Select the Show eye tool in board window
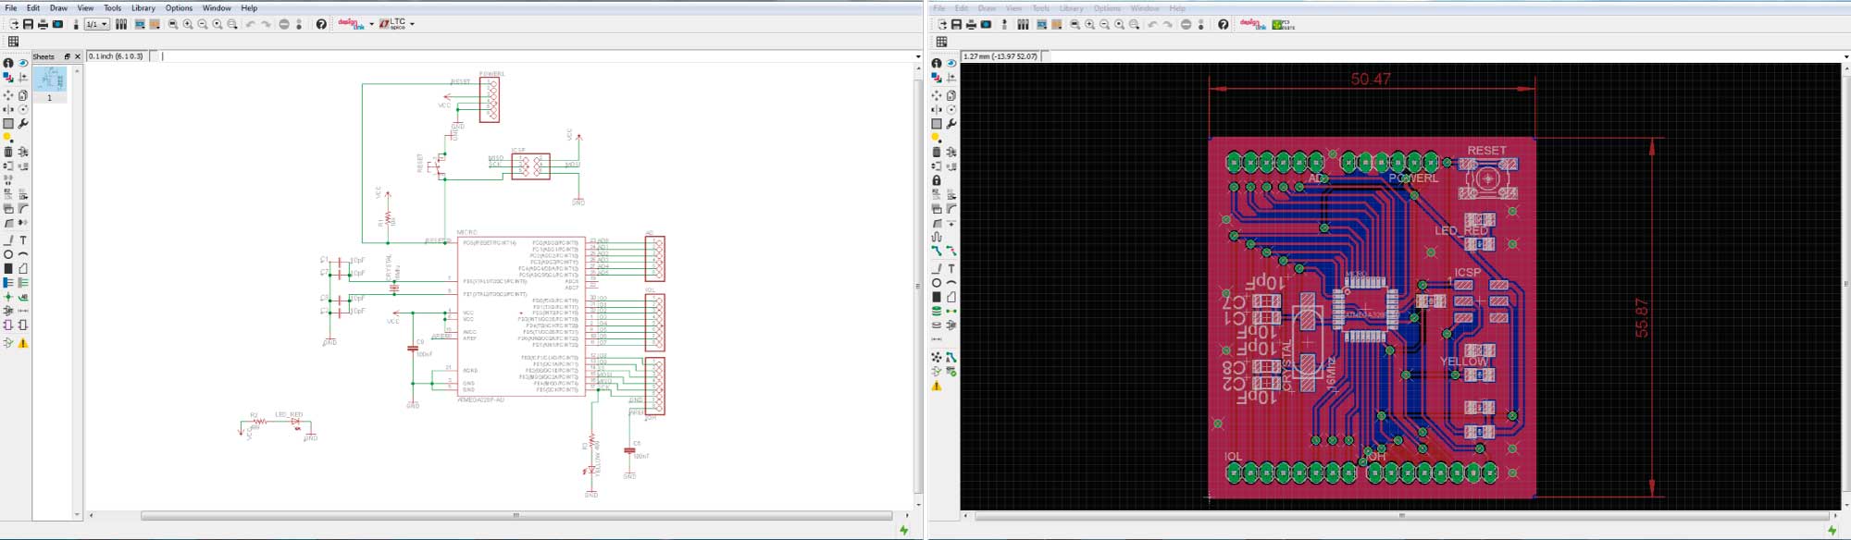1851x540 pixels. click(951, 63)
